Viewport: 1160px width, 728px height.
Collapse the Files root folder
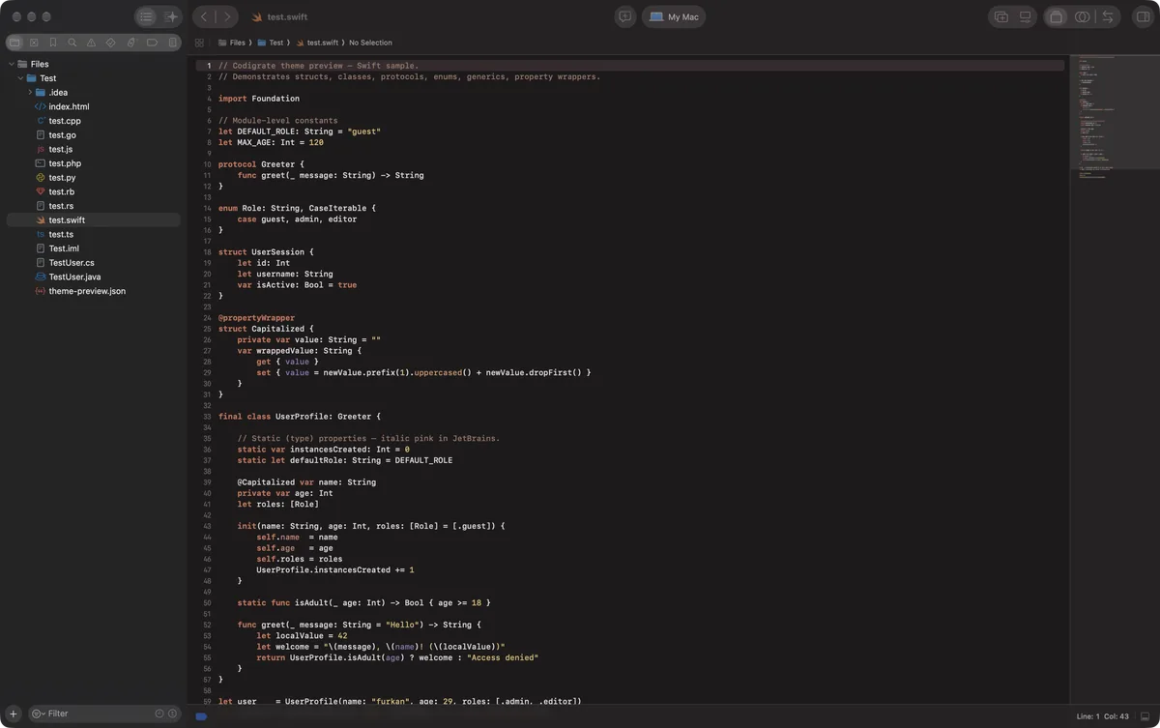tap(11, 64)
